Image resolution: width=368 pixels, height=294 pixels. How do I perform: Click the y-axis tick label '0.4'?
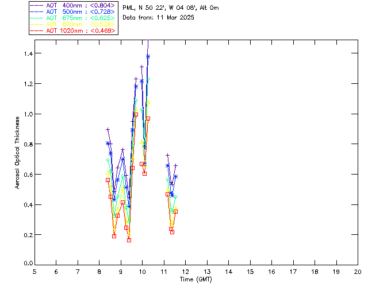[x=28, y=205]
